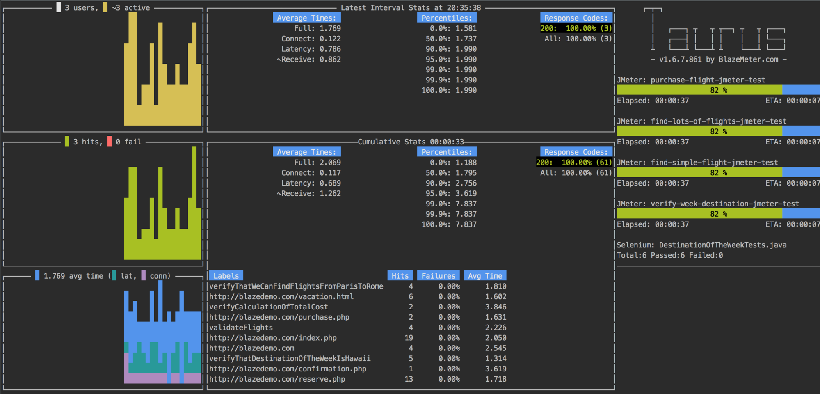Screen dimensions: 820x394
Task: Click Cumulative Stats Average Times header
Action: point(306,152)
